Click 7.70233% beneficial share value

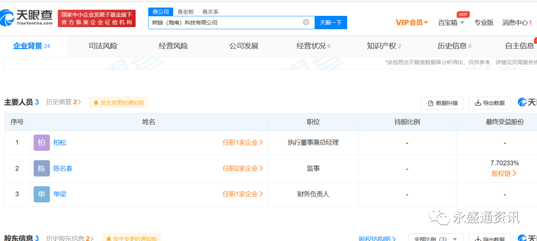coord(505,163)
